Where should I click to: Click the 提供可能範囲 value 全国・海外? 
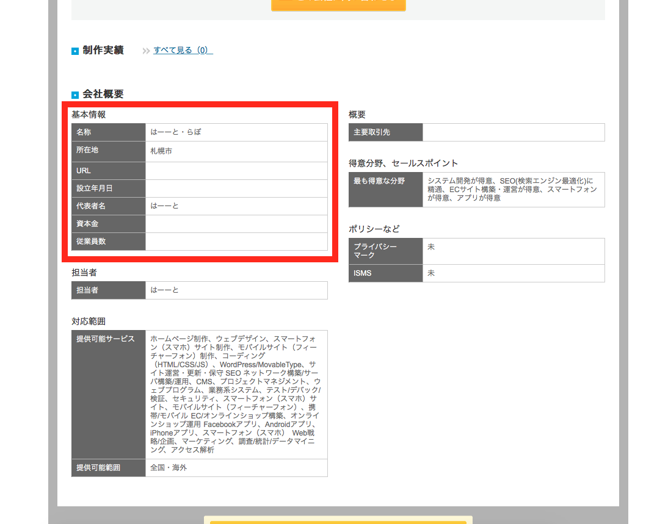tap(169, 468)
